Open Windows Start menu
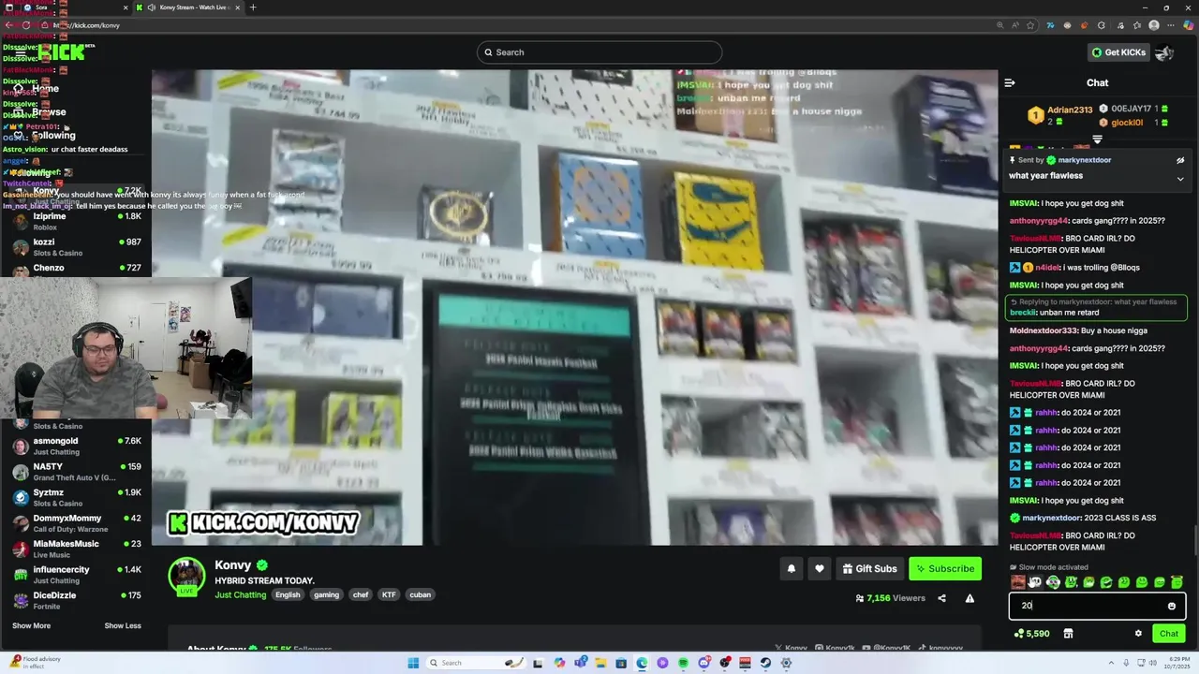1199x674 pixels. 413,663
